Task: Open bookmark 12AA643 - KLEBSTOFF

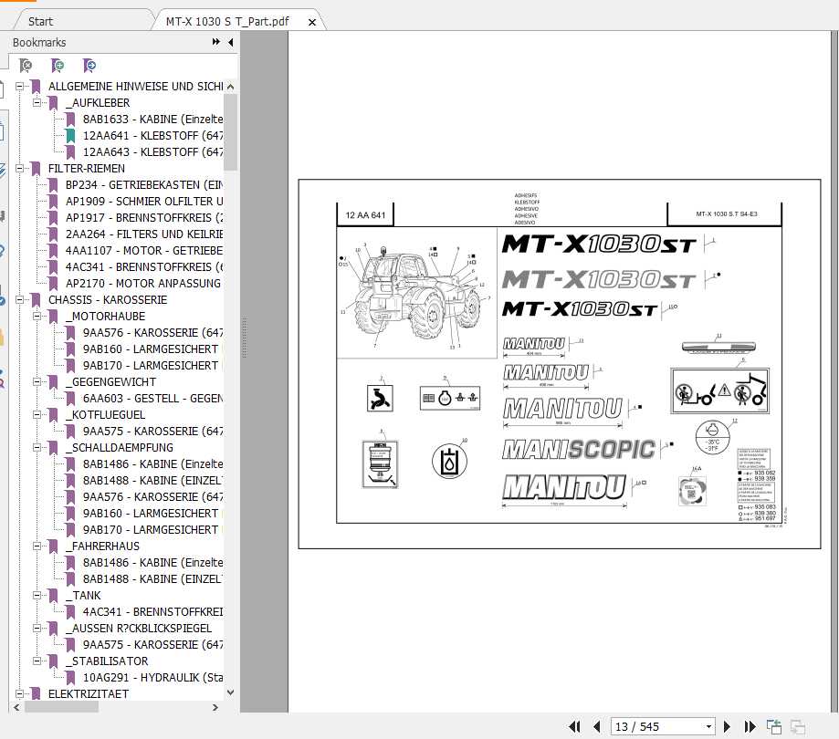Action: pyautogui.click(x=152, y=152)
